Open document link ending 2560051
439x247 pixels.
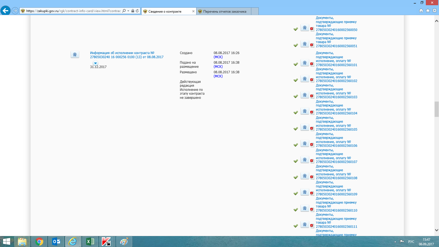[x=336, y=40]
